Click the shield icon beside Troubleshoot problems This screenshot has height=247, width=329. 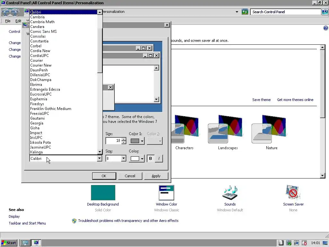click(x=74, y=221)
